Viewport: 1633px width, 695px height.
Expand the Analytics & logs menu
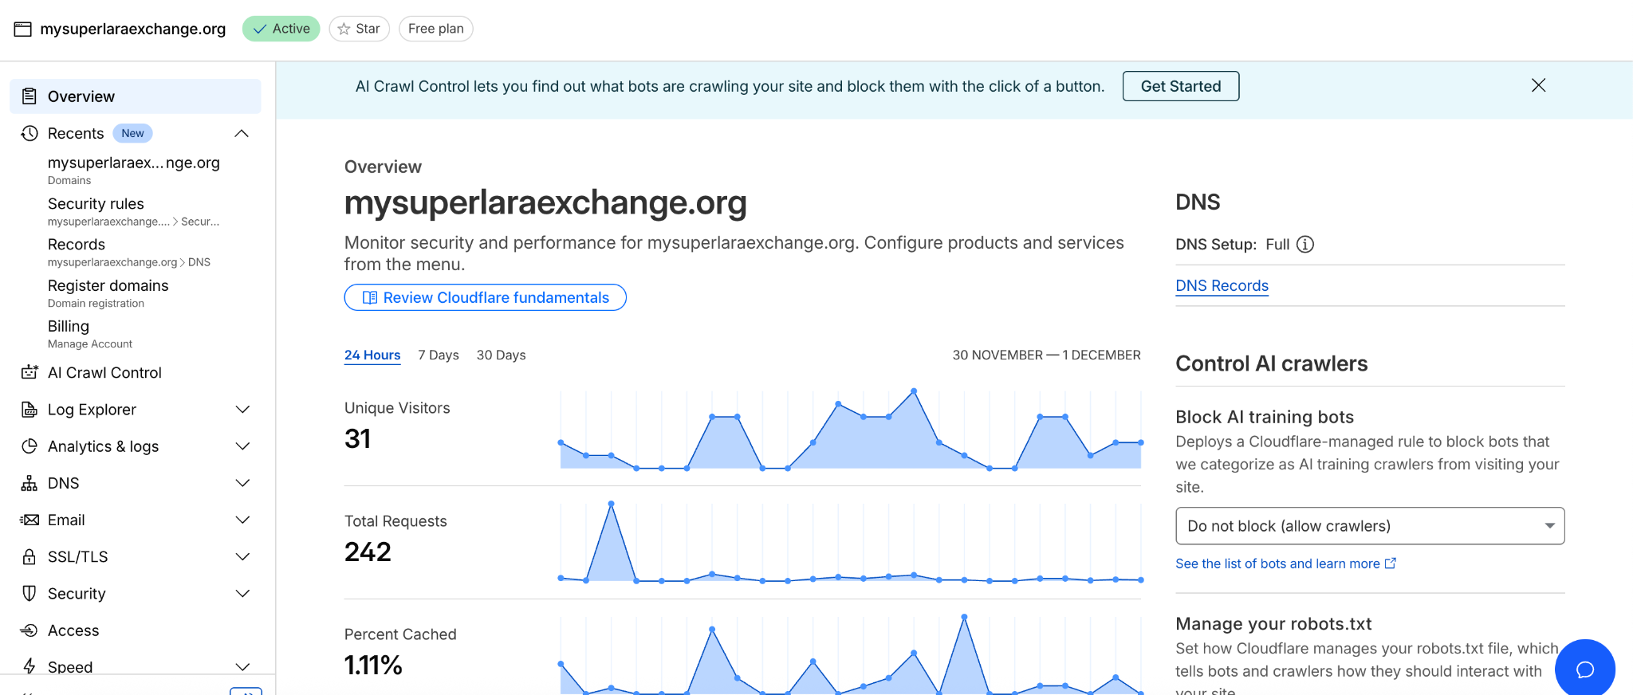click(x=242, y=446)
